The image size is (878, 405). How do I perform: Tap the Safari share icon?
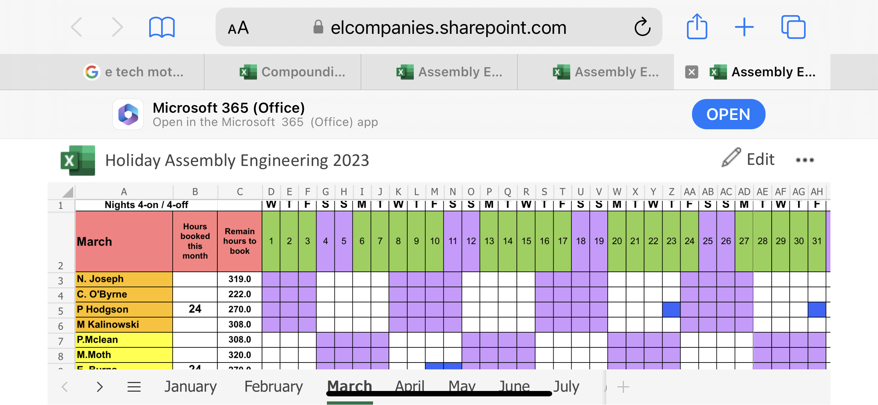697,27
